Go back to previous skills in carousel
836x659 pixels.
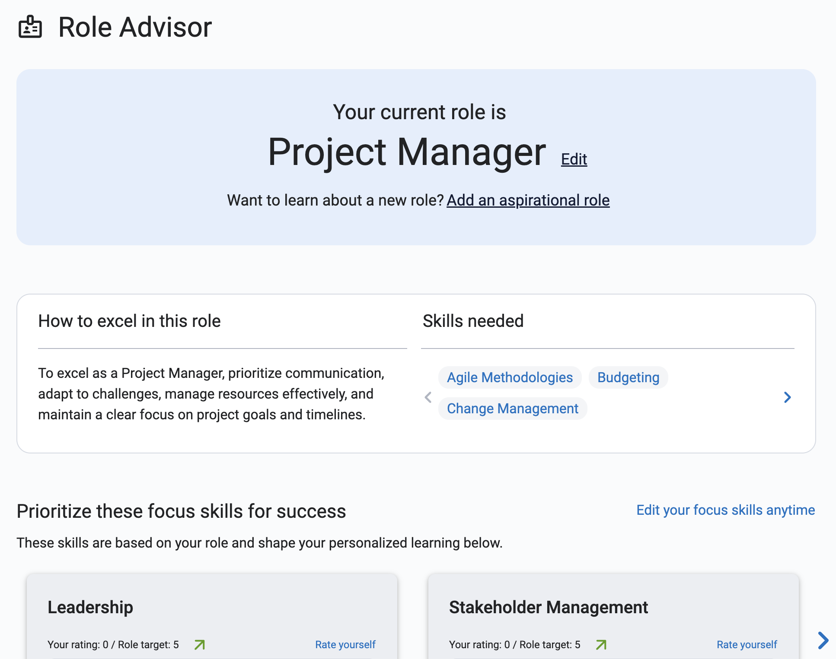(428, 397)
